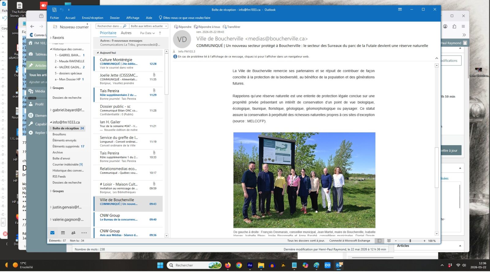Expand the justin.gervais account
The height and width of the screenshot is (275, 490).
point(51,207)
